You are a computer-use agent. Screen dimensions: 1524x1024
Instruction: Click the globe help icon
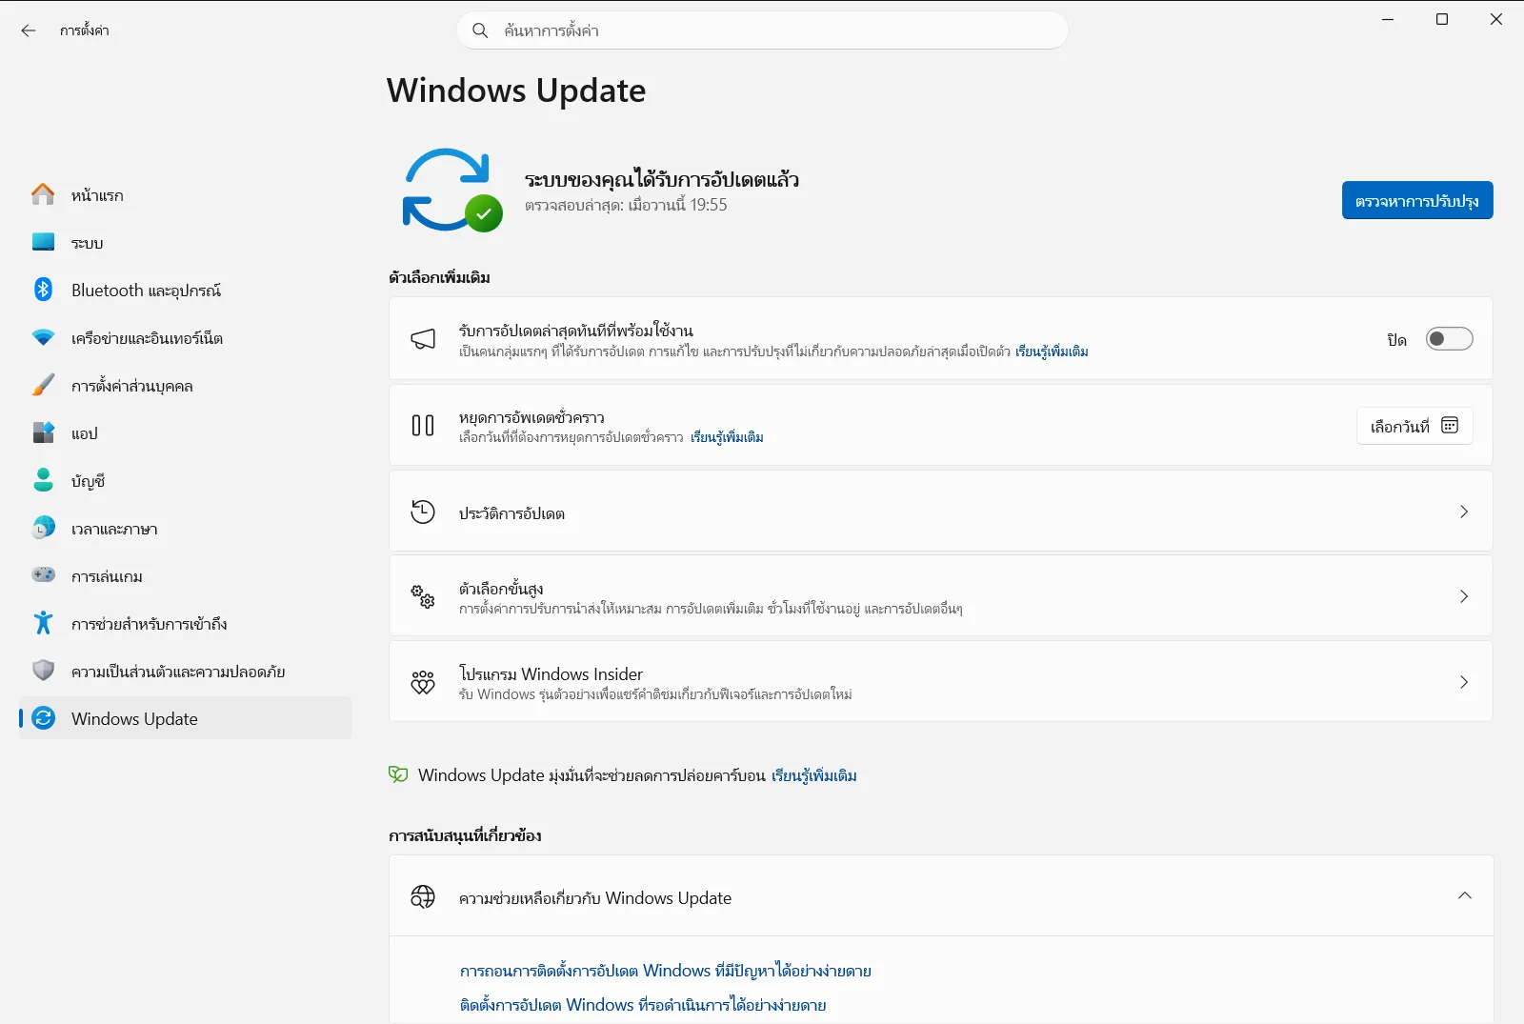[423, 896]
